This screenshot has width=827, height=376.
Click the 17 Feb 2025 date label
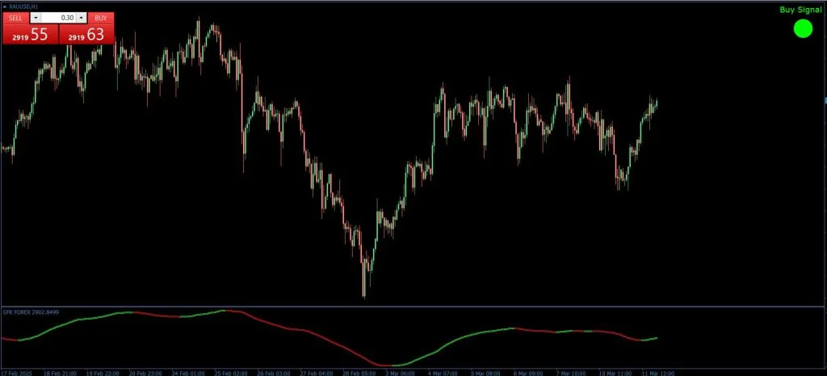click(x=16, y=373)
